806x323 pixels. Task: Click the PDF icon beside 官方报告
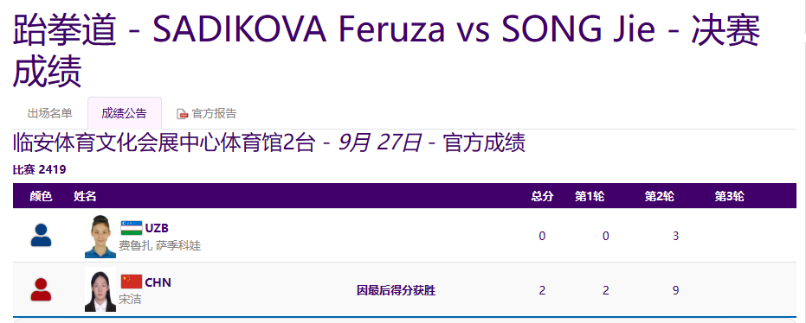click(x=182, y=114)
